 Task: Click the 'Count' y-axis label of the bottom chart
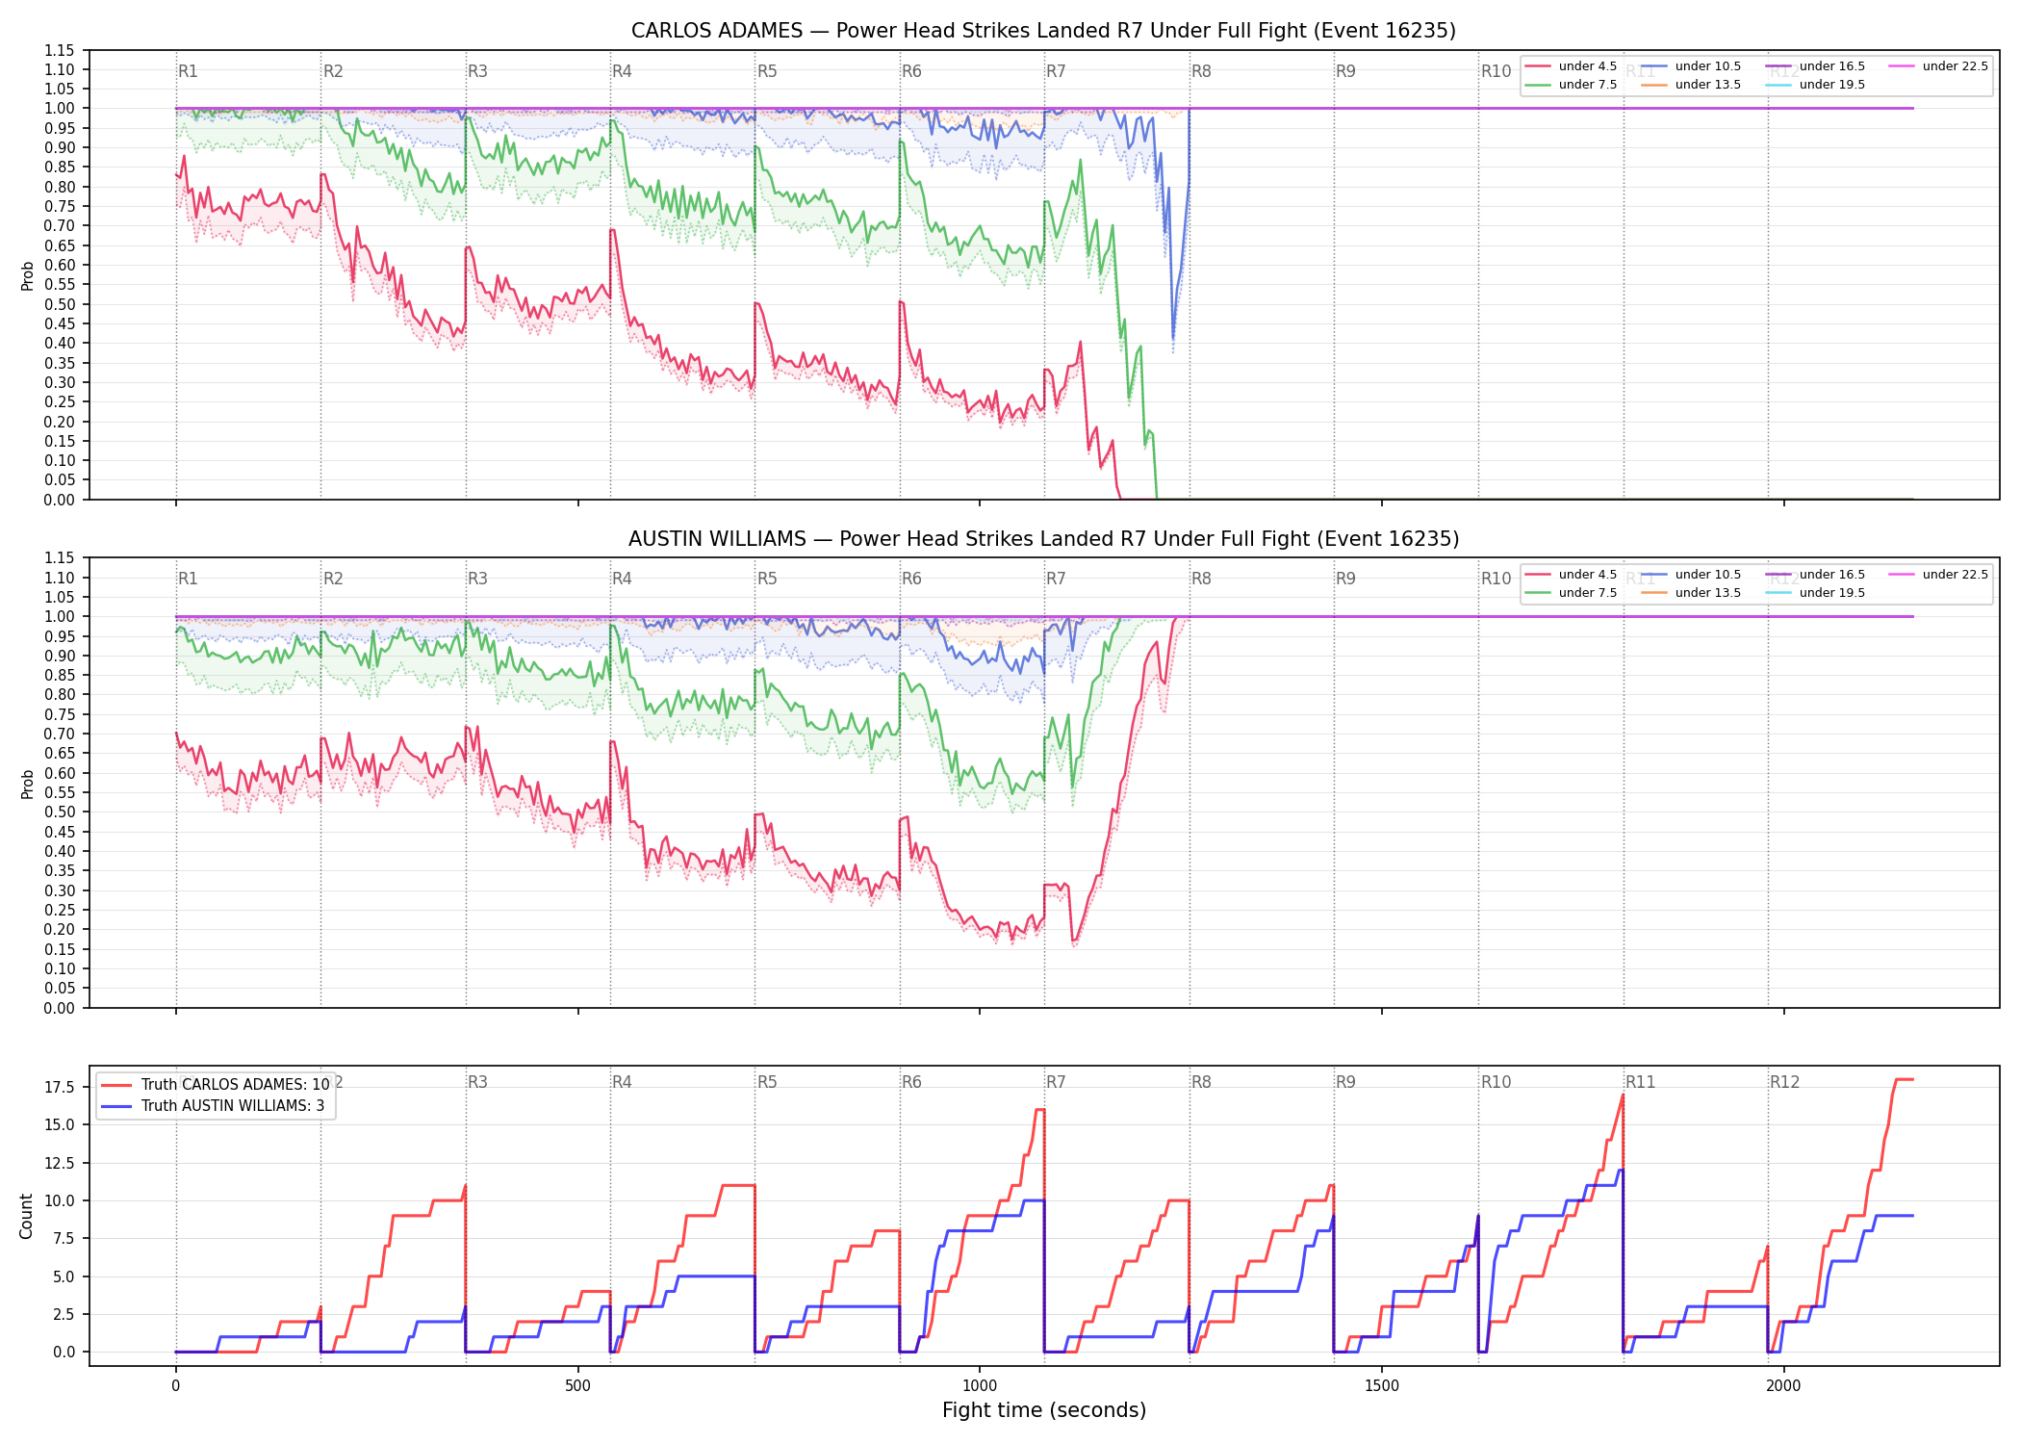[x=26, y=1216]
